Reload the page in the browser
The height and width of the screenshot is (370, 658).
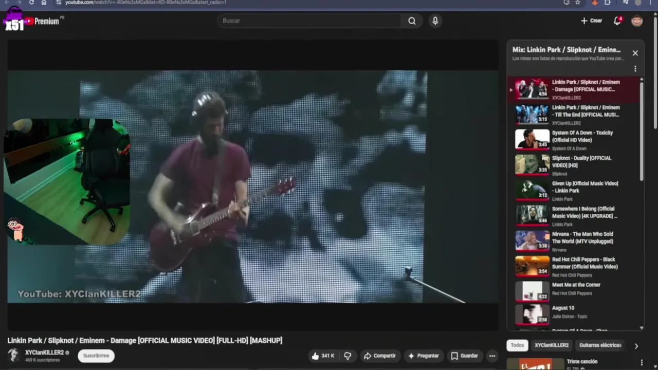click(31, 3)
